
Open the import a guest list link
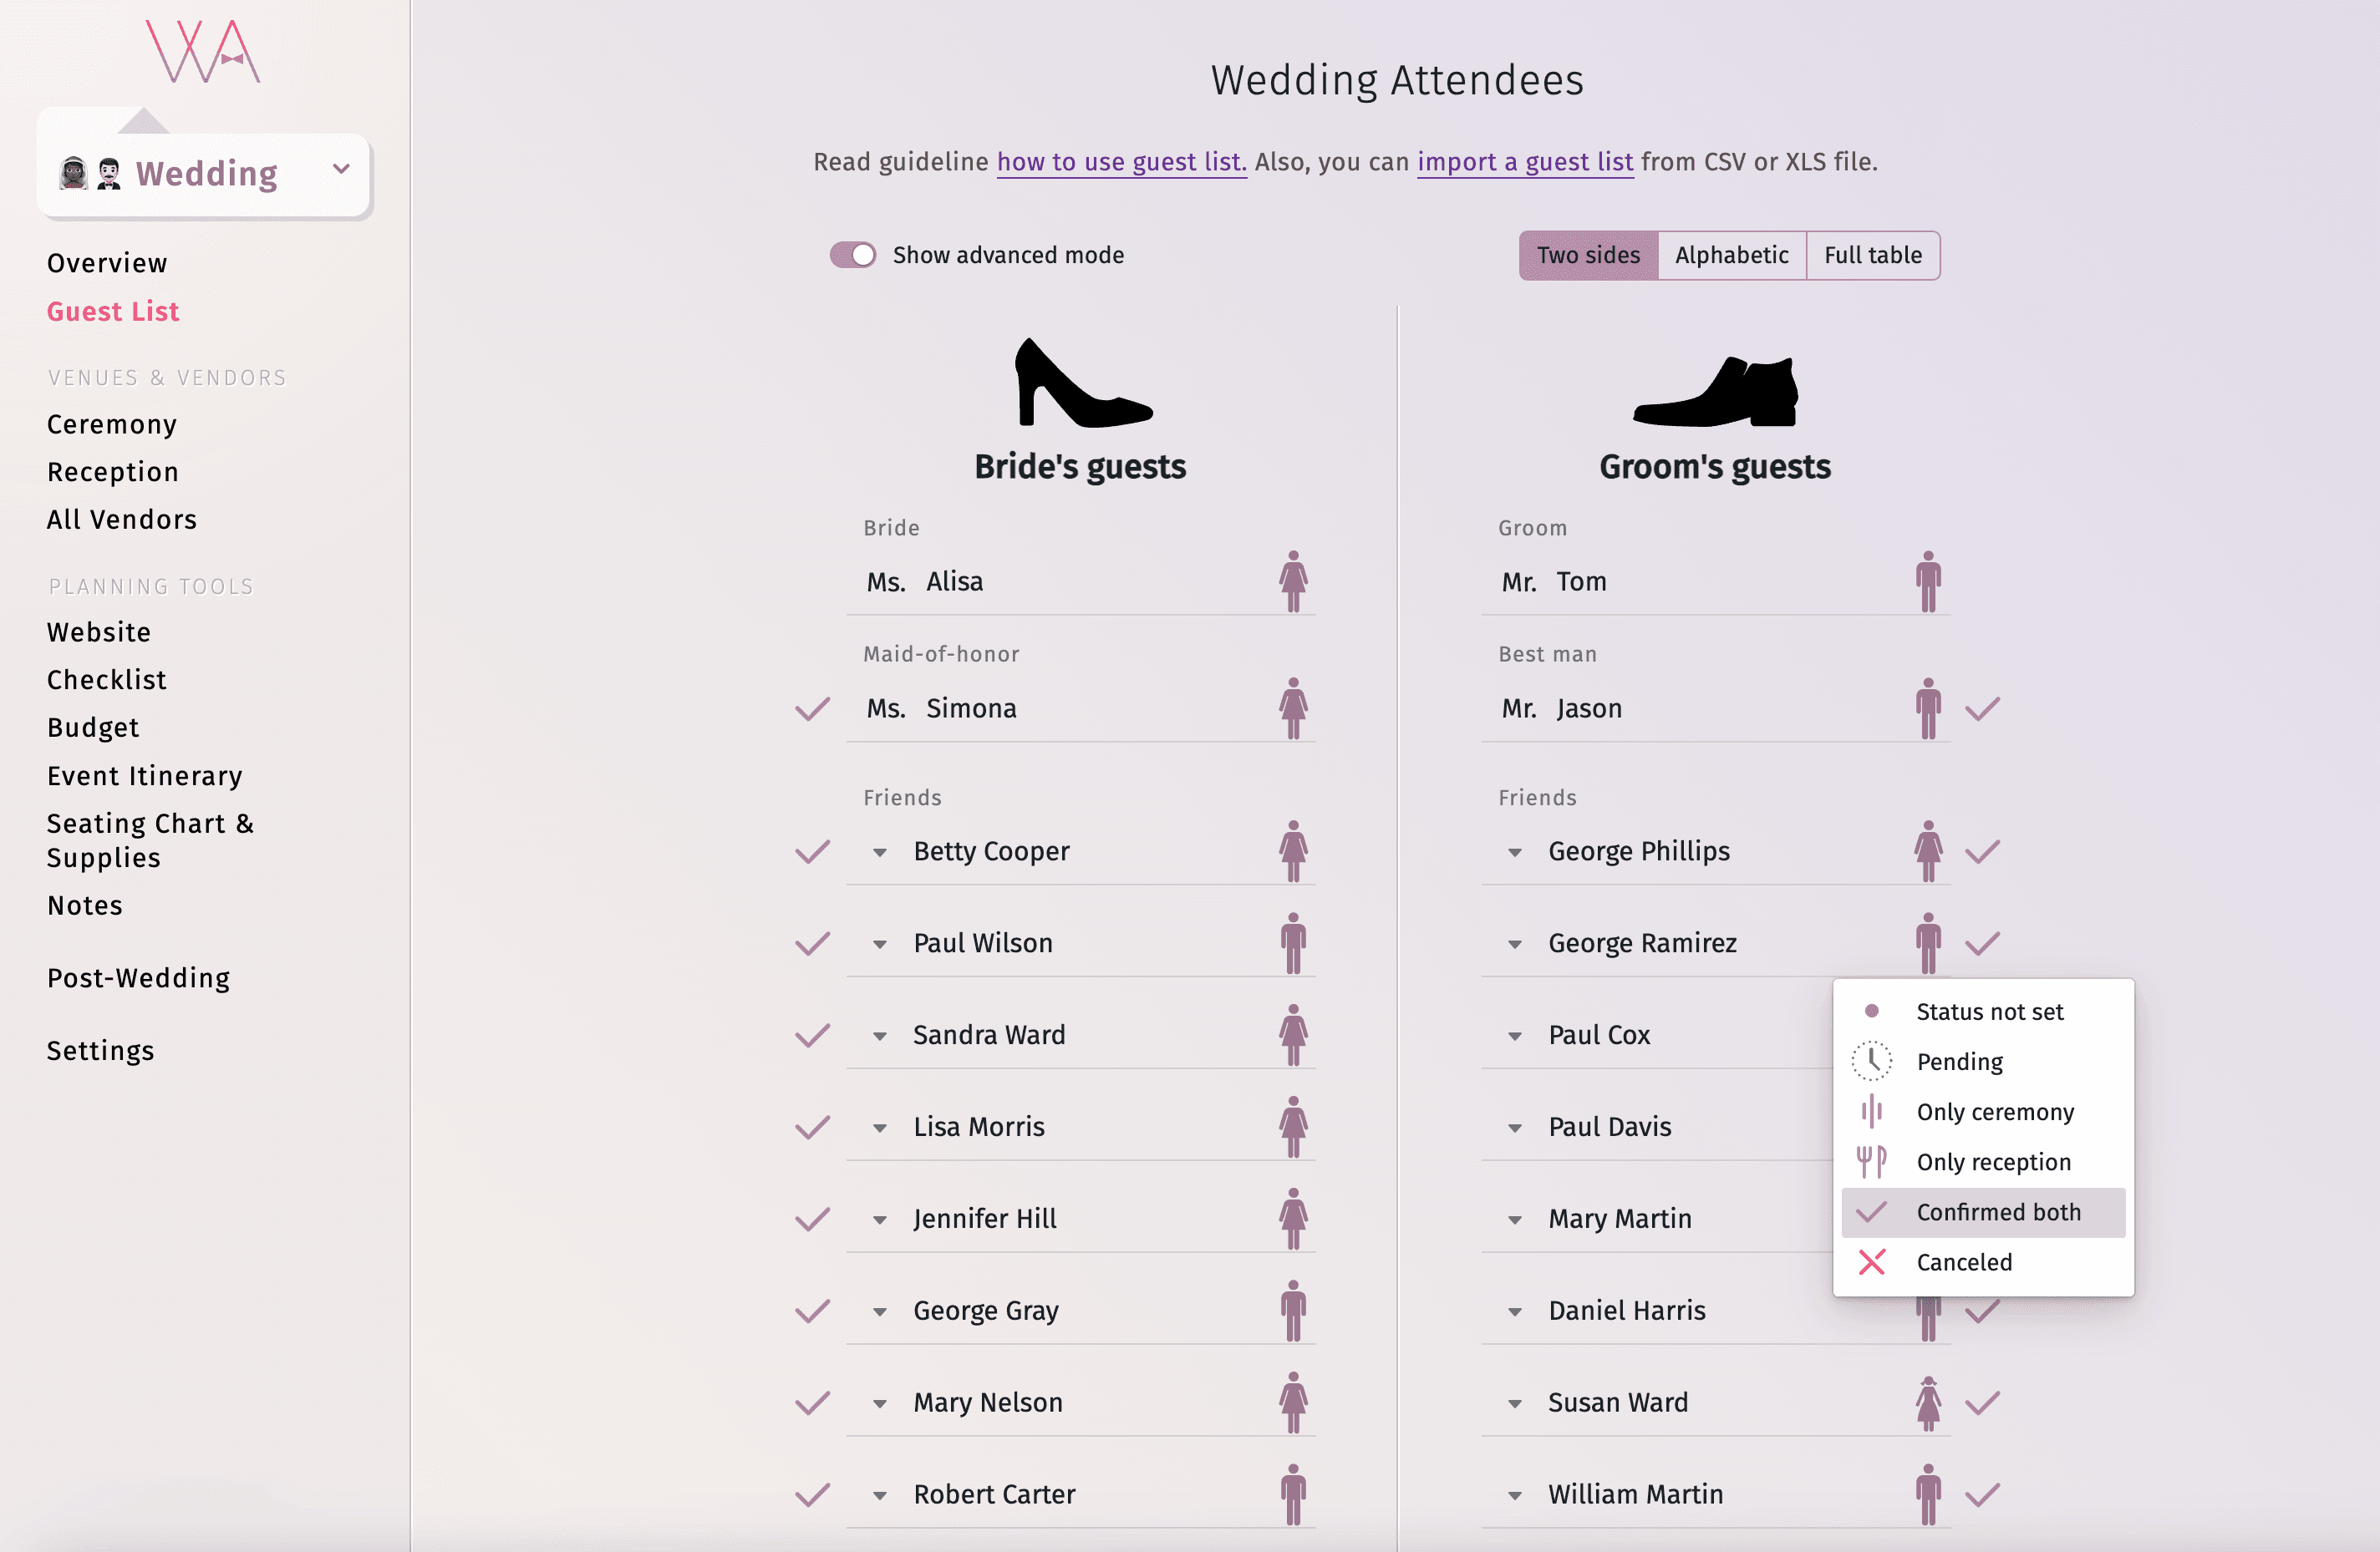[x=1524, y=162]
